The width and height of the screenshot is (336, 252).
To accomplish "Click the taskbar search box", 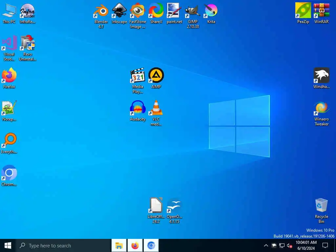I will [x=63, y=245].
